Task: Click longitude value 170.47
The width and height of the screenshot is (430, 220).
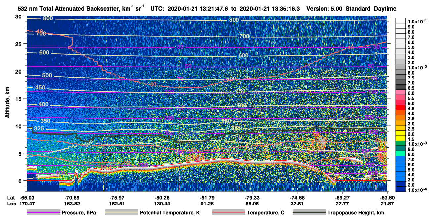Action: pyautogui.click(x=26, y=204)
